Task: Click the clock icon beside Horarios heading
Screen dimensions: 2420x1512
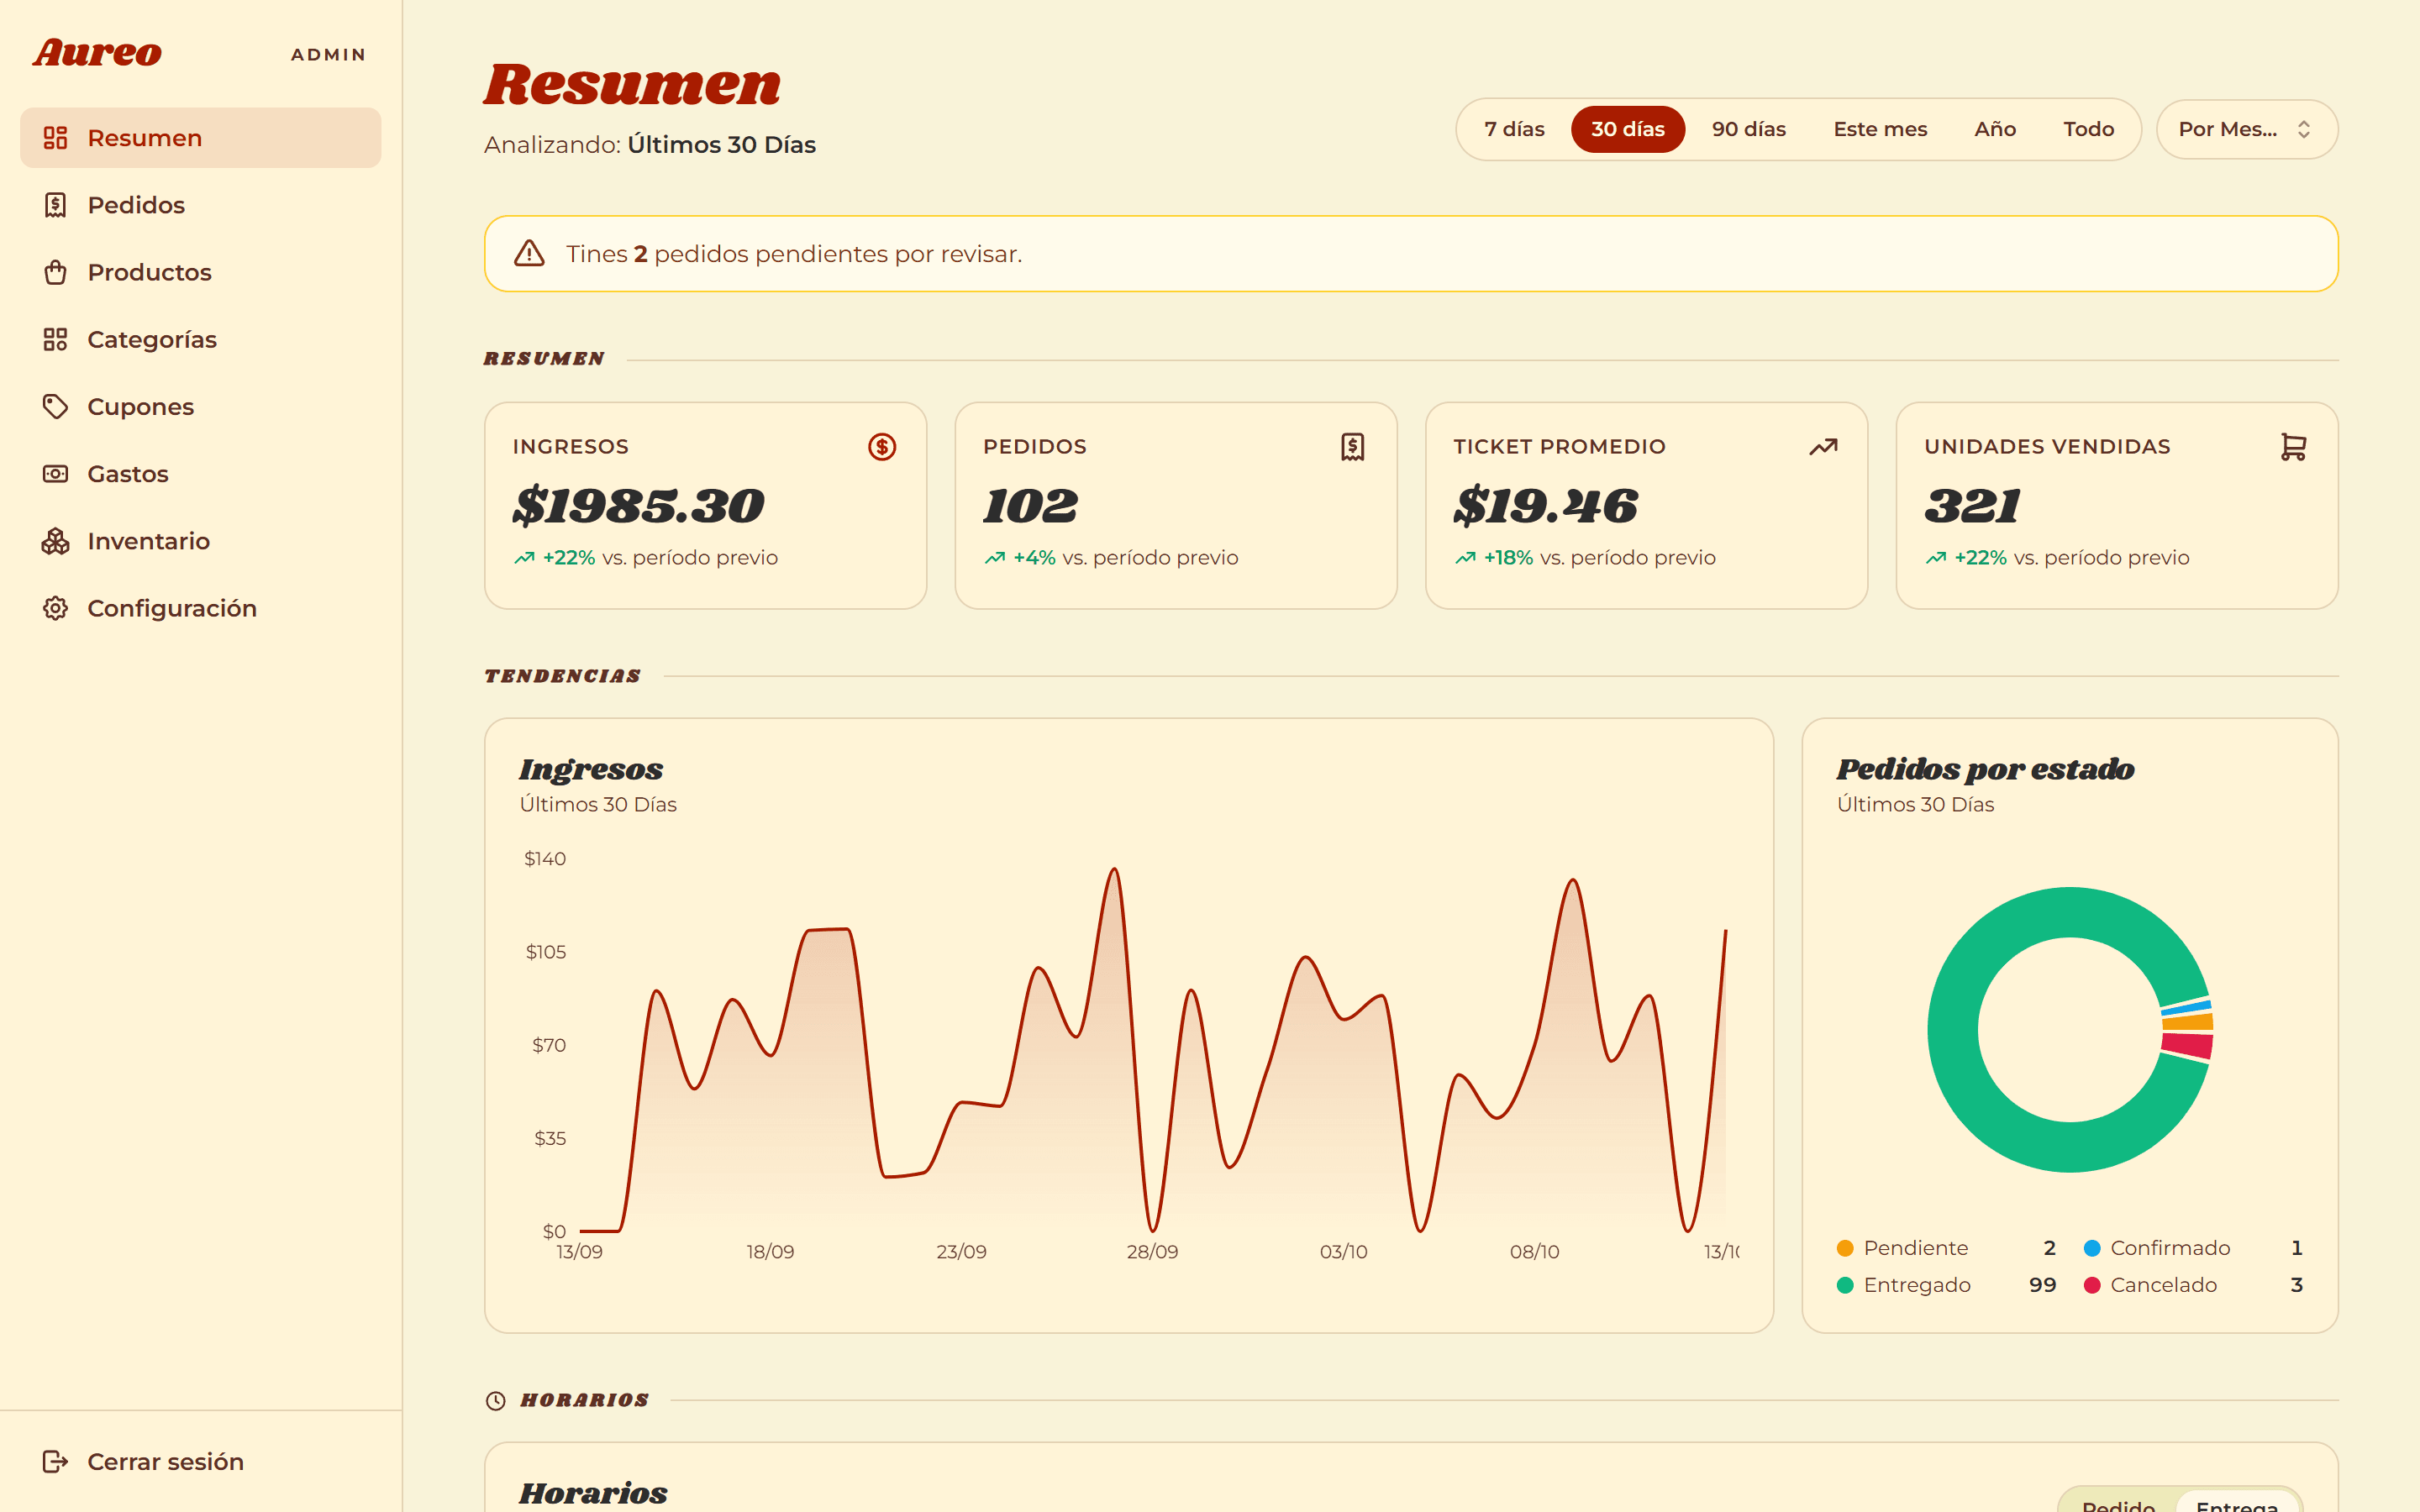Action: coord(495,1400)
